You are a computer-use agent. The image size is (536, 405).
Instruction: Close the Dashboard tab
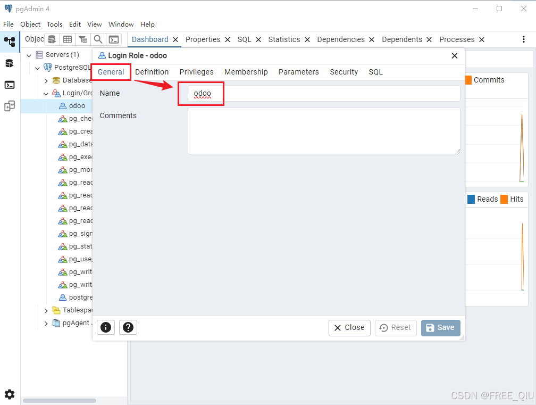[x=175, y=40]
